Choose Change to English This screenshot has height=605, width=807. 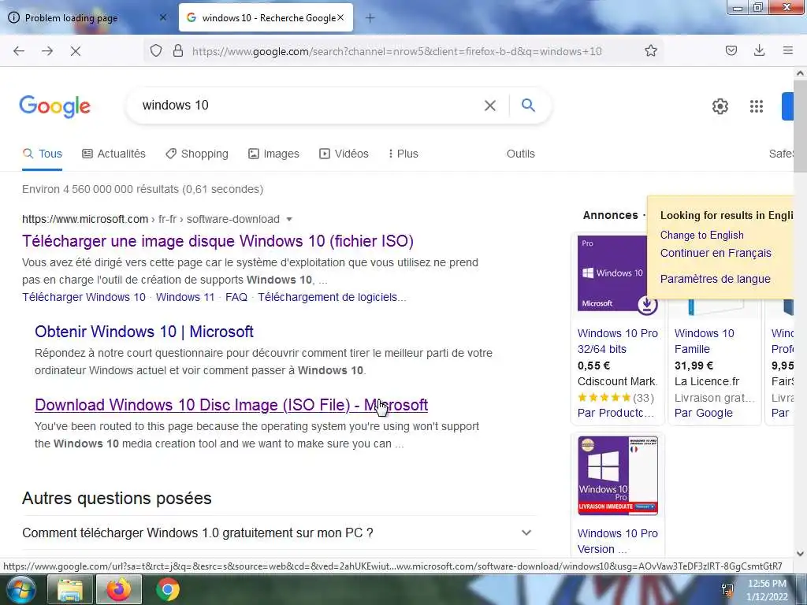pos(701,235)
